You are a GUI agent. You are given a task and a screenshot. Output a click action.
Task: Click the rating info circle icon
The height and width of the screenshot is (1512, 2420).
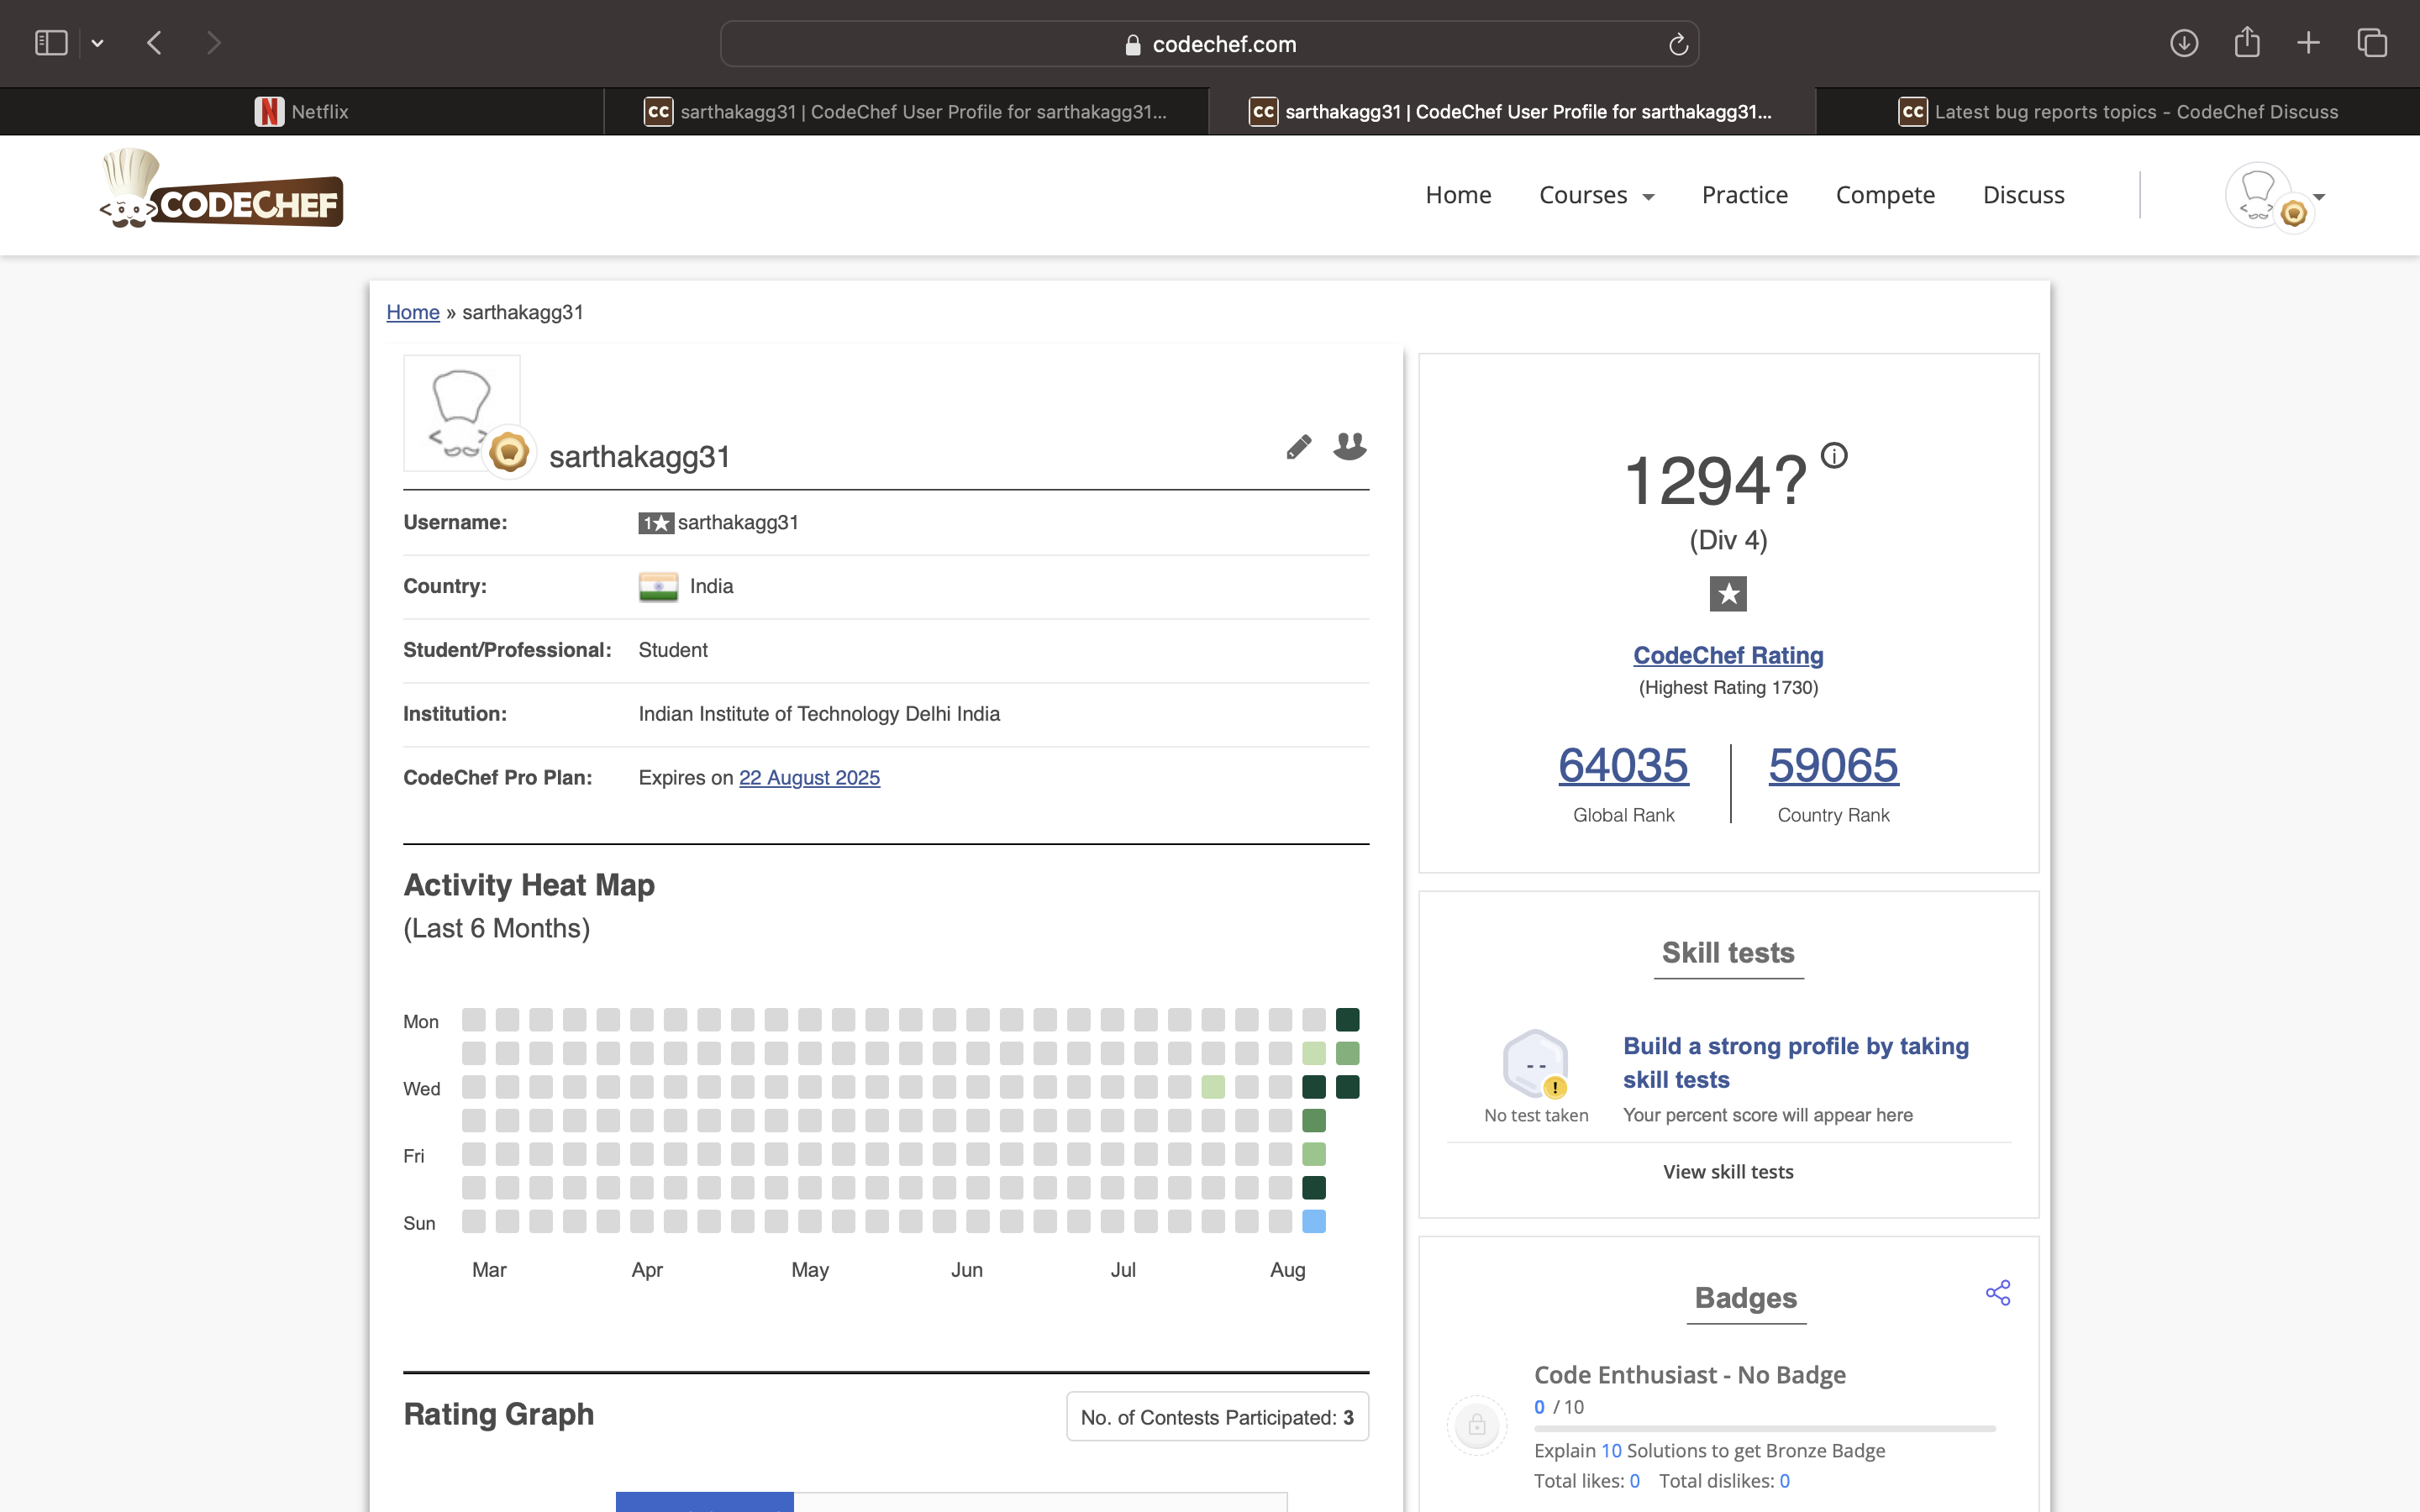(x=1833, y=456)
